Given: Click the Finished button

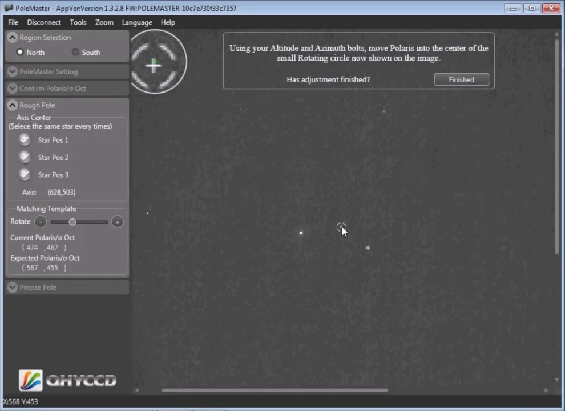Looking at the screenshot, I should click(462, 79).
